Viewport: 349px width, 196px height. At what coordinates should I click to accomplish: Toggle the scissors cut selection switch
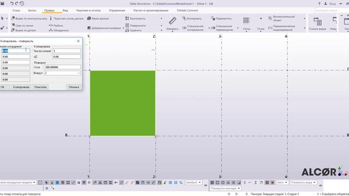tap(100, 183)
